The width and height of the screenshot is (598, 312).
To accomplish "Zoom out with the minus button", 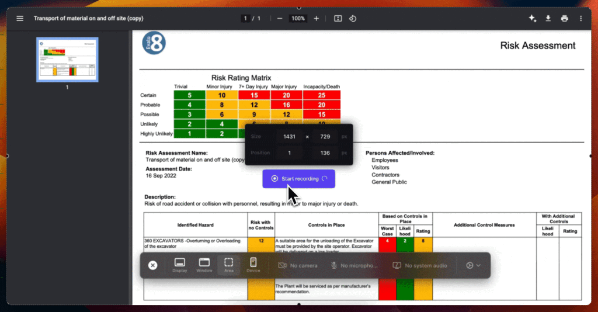I will coord(280,18).
